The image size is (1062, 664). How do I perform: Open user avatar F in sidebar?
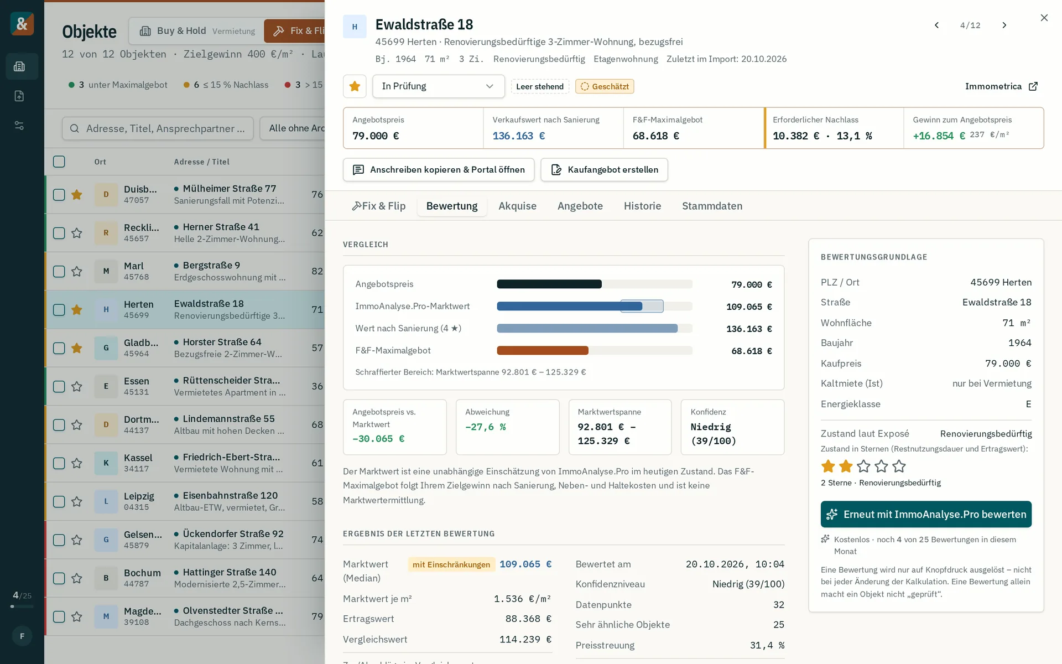[22, 636]
